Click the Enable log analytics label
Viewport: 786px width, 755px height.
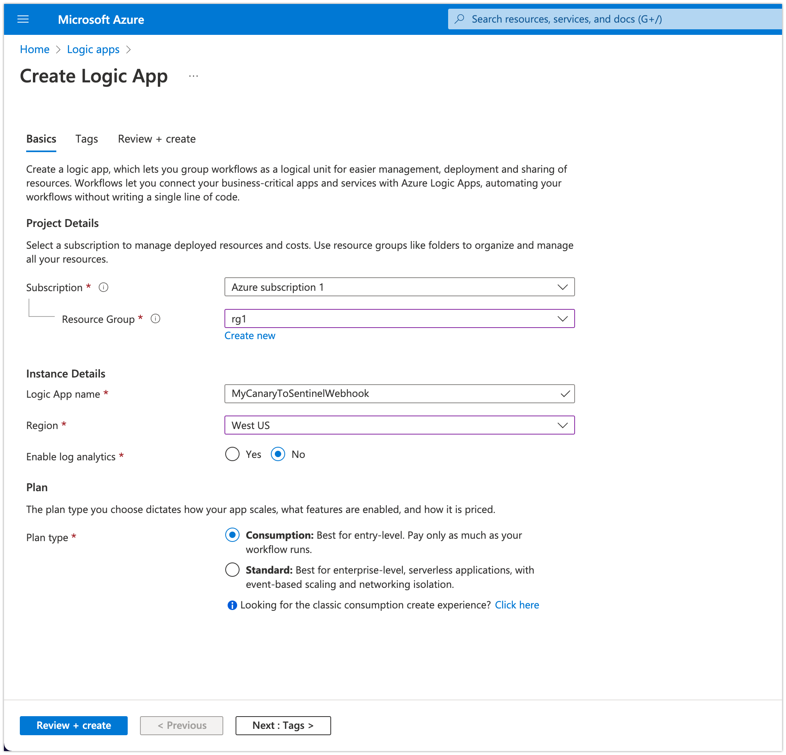point(71,457)
